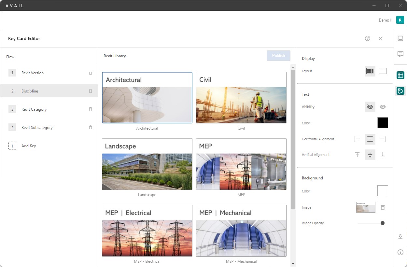Select the Landscape key card
Viewport: 407px width, 267px height.
147,164
